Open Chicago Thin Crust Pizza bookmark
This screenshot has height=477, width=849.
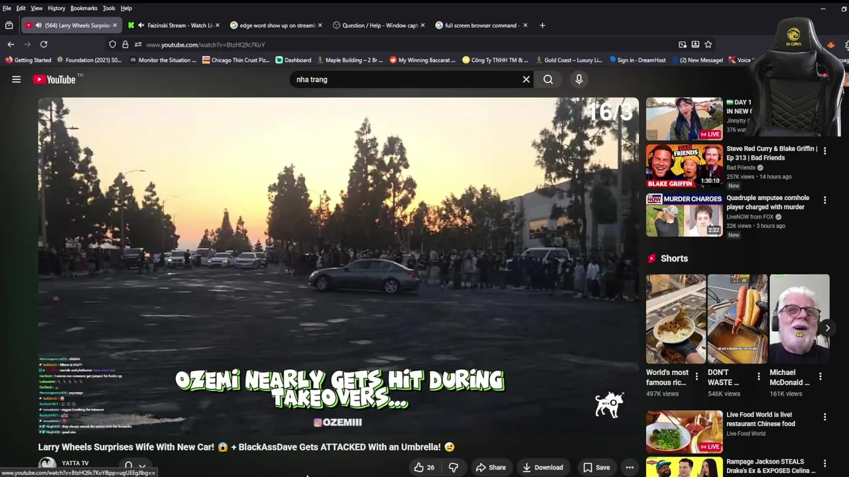(x=236, y=60)
